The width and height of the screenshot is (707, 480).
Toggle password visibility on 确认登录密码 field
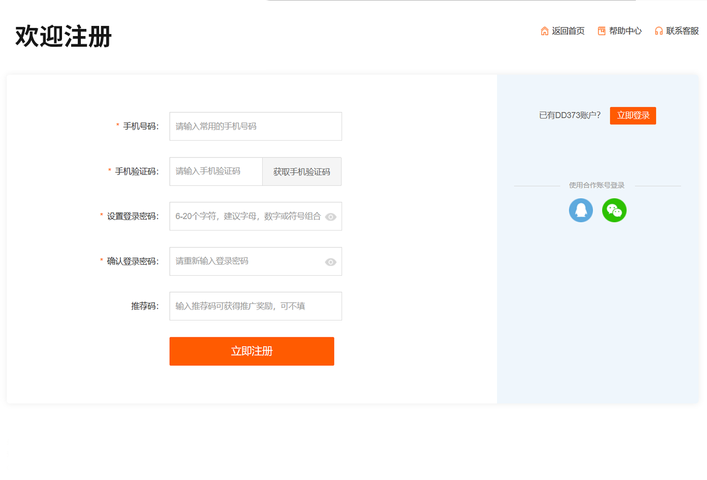pyautogui.click(x=331, y=262)
